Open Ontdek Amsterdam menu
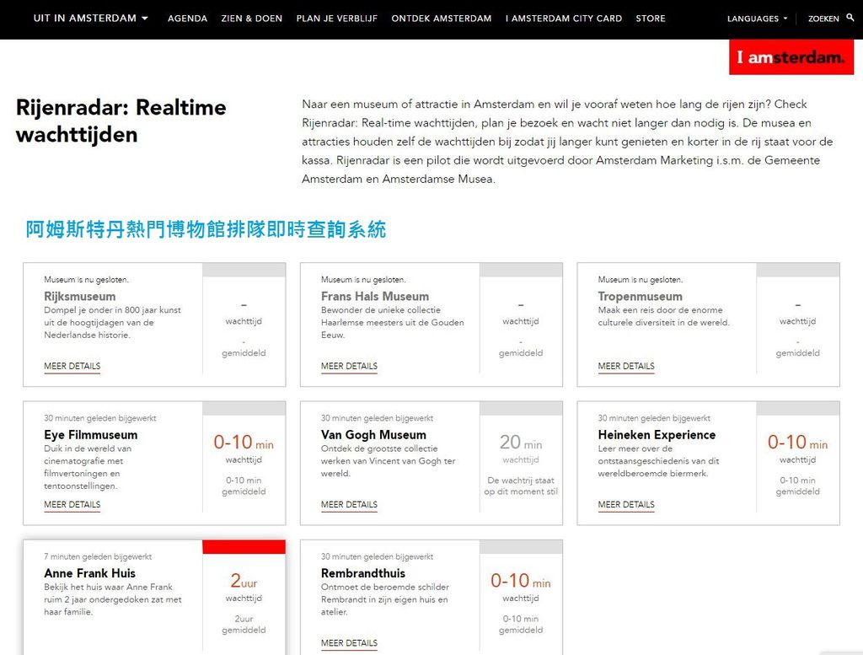Screen dimensions: 863x655 pyautogui.click(x=442, y=19)
